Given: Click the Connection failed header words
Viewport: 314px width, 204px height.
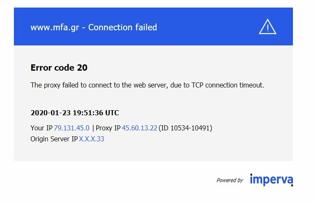Looking at the screenshot, I should coord(122,27).
